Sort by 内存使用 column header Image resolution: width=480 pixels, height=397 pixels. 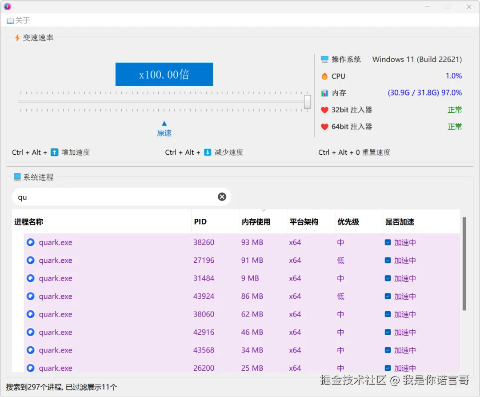tap(263, 221)
